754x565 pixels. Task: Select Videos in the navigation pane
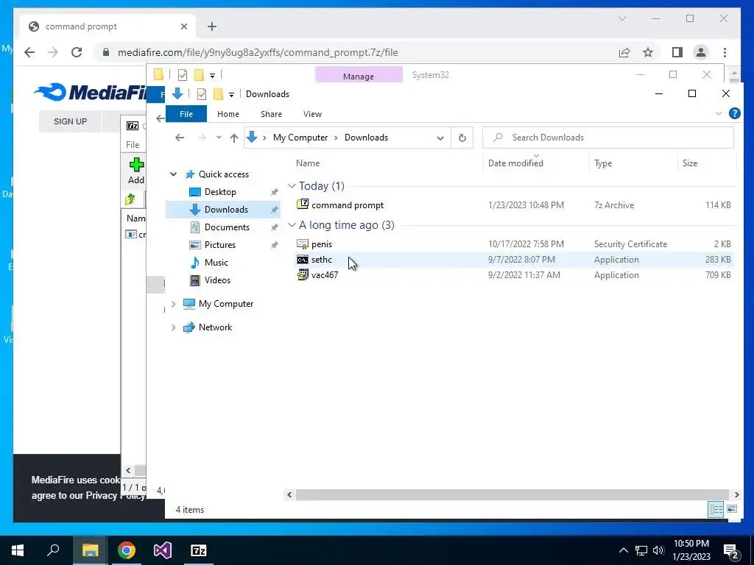pyautogui.click(x=217, y=280)
